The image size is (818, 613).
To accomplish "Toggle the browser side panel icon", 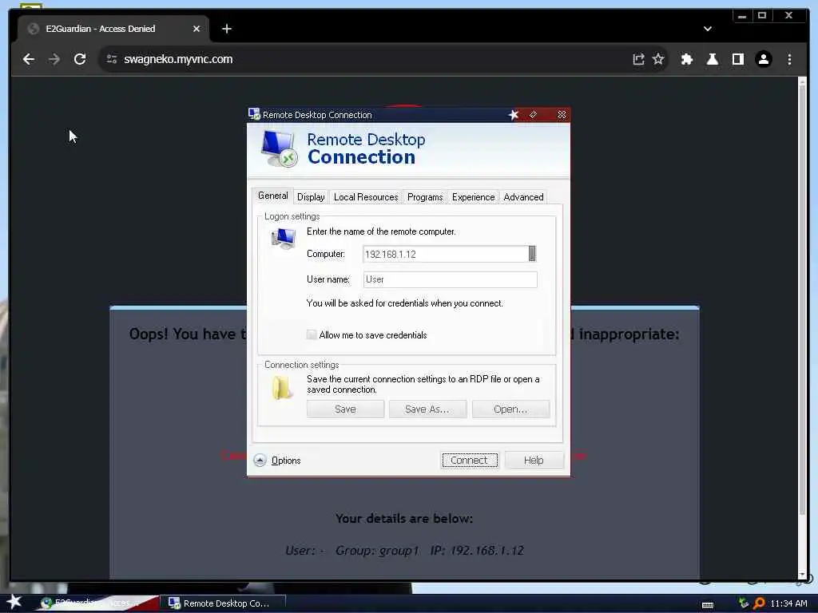I will point(737,59).
